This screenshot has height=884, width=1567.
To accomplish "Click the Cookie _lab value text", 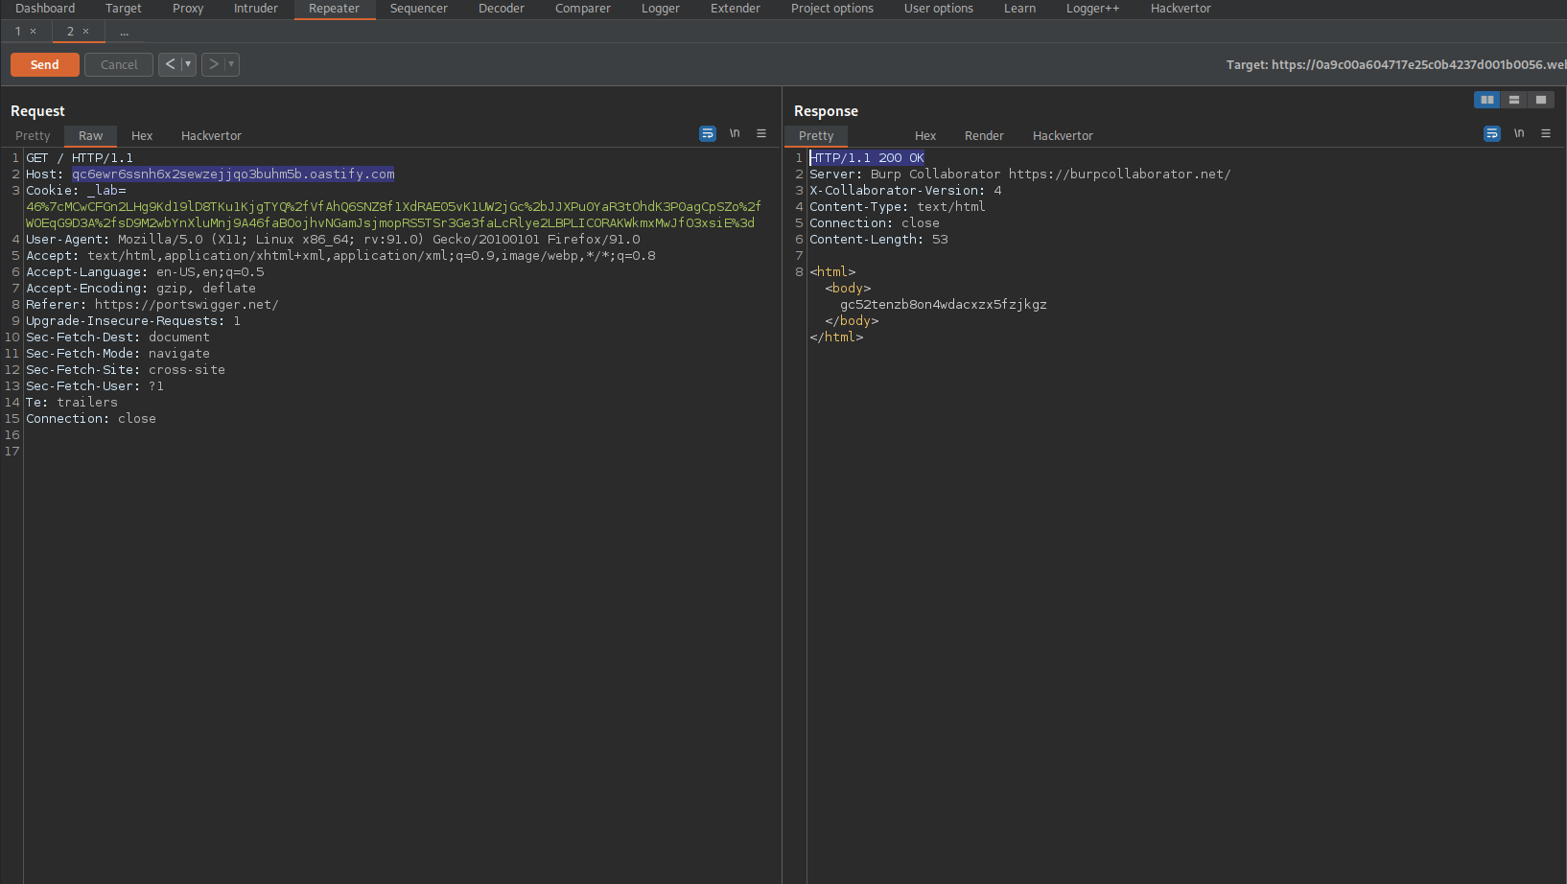I will tap(393, 215).
